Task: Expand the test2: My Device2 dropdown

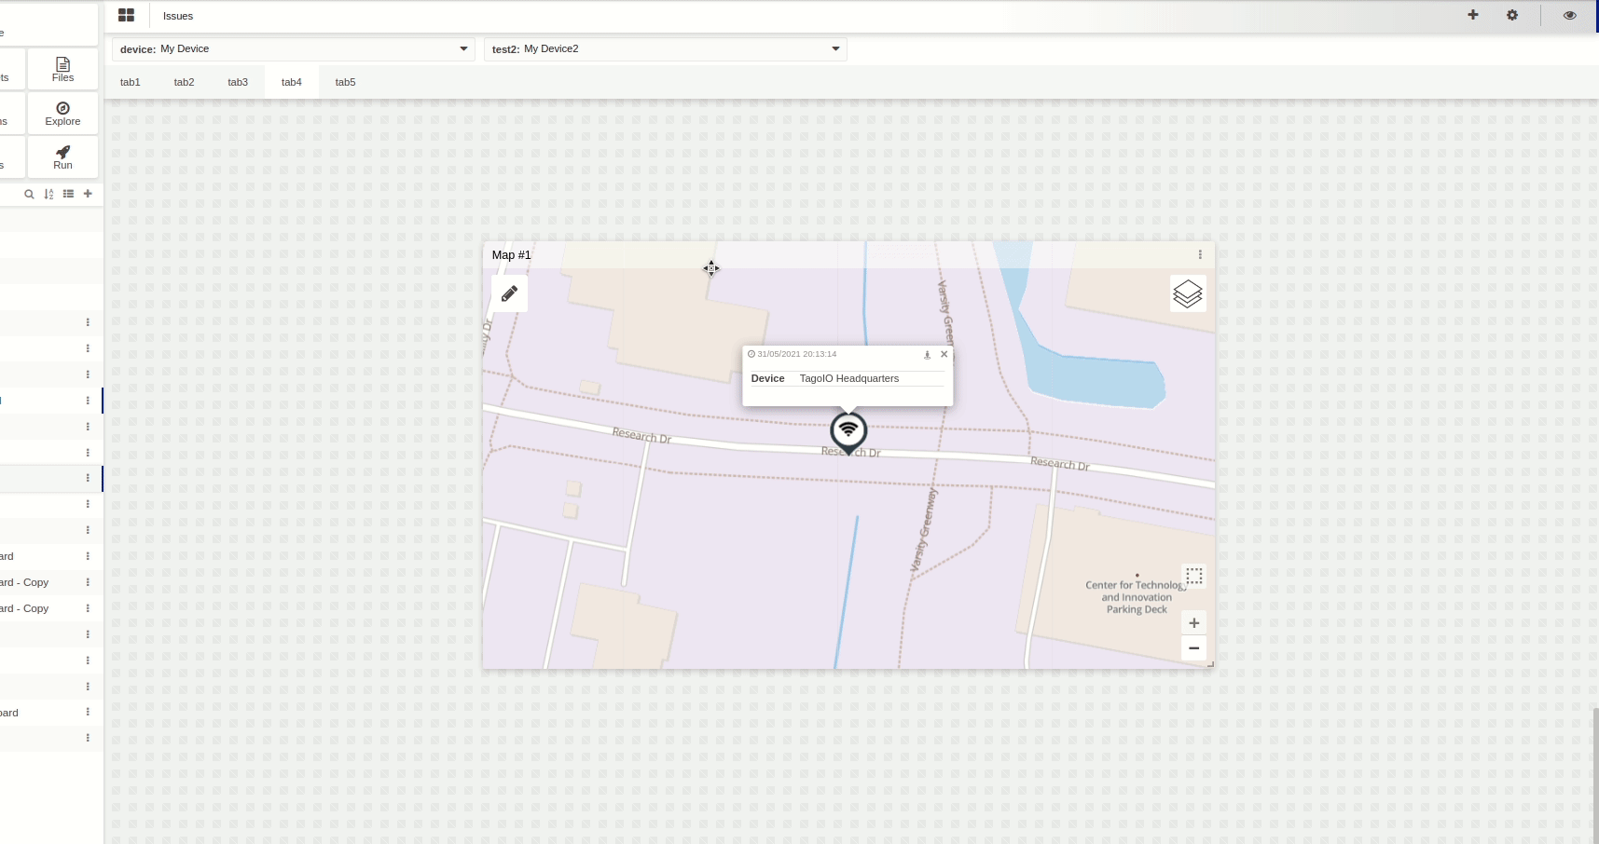Action: pos(665,48)
